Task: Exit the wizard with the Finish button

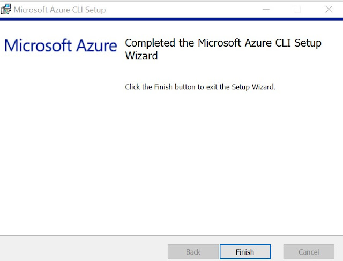Action: coord(245,252)
